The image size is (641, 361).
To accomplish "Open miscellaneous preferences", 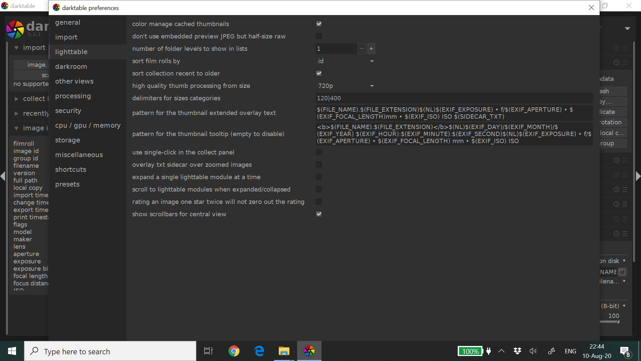I will [x=79, y=155].
